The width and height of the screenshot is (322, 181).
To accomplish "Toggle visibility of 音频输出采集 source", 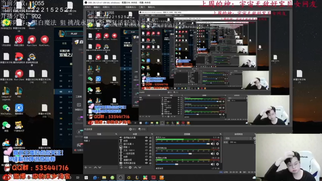I will pos(146,138).
